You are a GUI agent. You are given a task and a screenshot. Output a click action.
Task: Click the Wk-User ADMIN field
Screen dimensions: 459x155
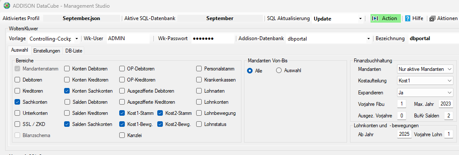coord(128,38)
